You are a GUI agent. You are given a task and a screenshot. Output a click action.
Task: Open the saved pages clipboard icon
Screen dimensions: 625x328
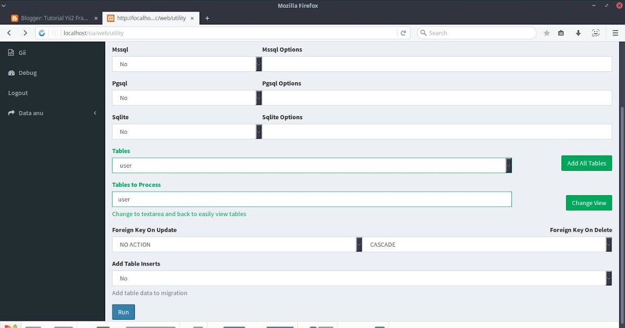pyautogui.click(x=561, y=32)
